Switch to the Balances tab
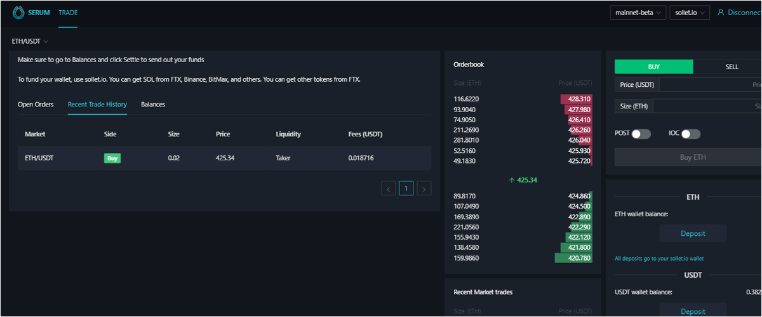 pos(153,104)
